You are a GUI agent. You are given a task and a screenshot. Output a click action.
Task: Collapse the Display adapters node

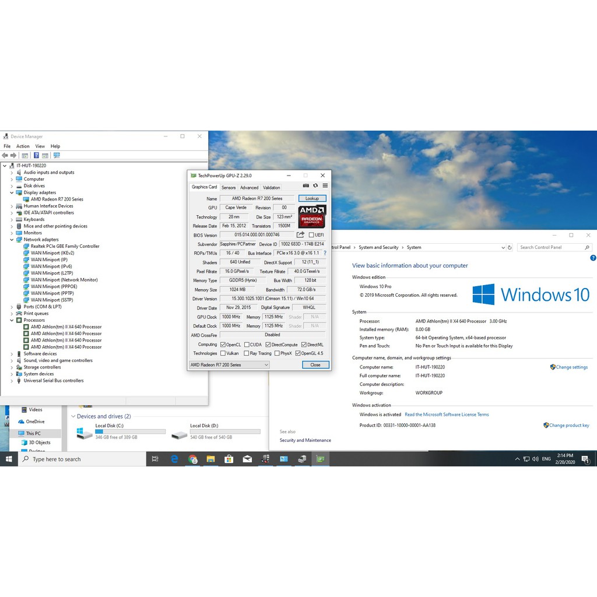[12, 192]
